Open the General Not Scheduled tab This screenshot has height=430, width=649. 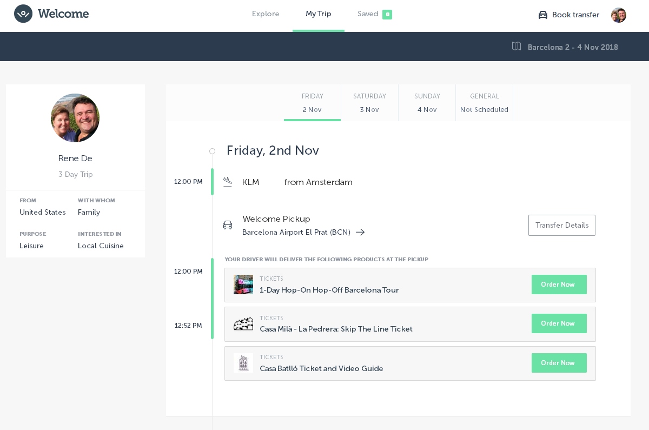pos(484,103)
